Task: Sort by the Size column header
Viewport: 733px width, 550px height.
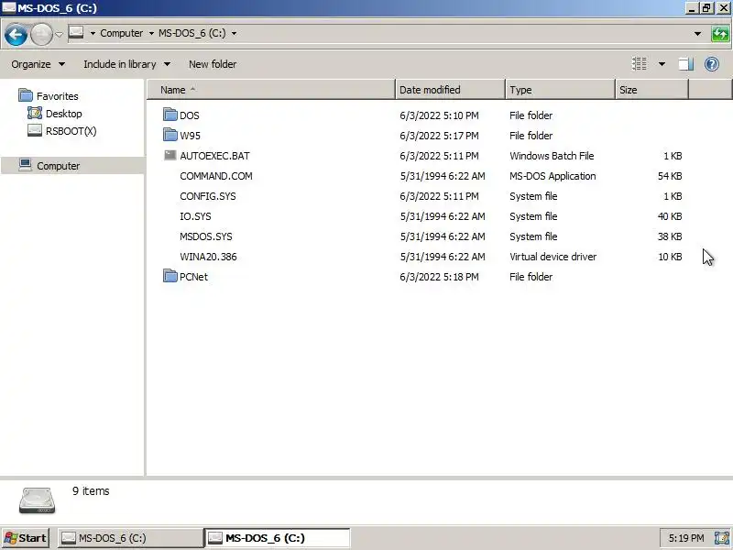Action: (651, 90)
